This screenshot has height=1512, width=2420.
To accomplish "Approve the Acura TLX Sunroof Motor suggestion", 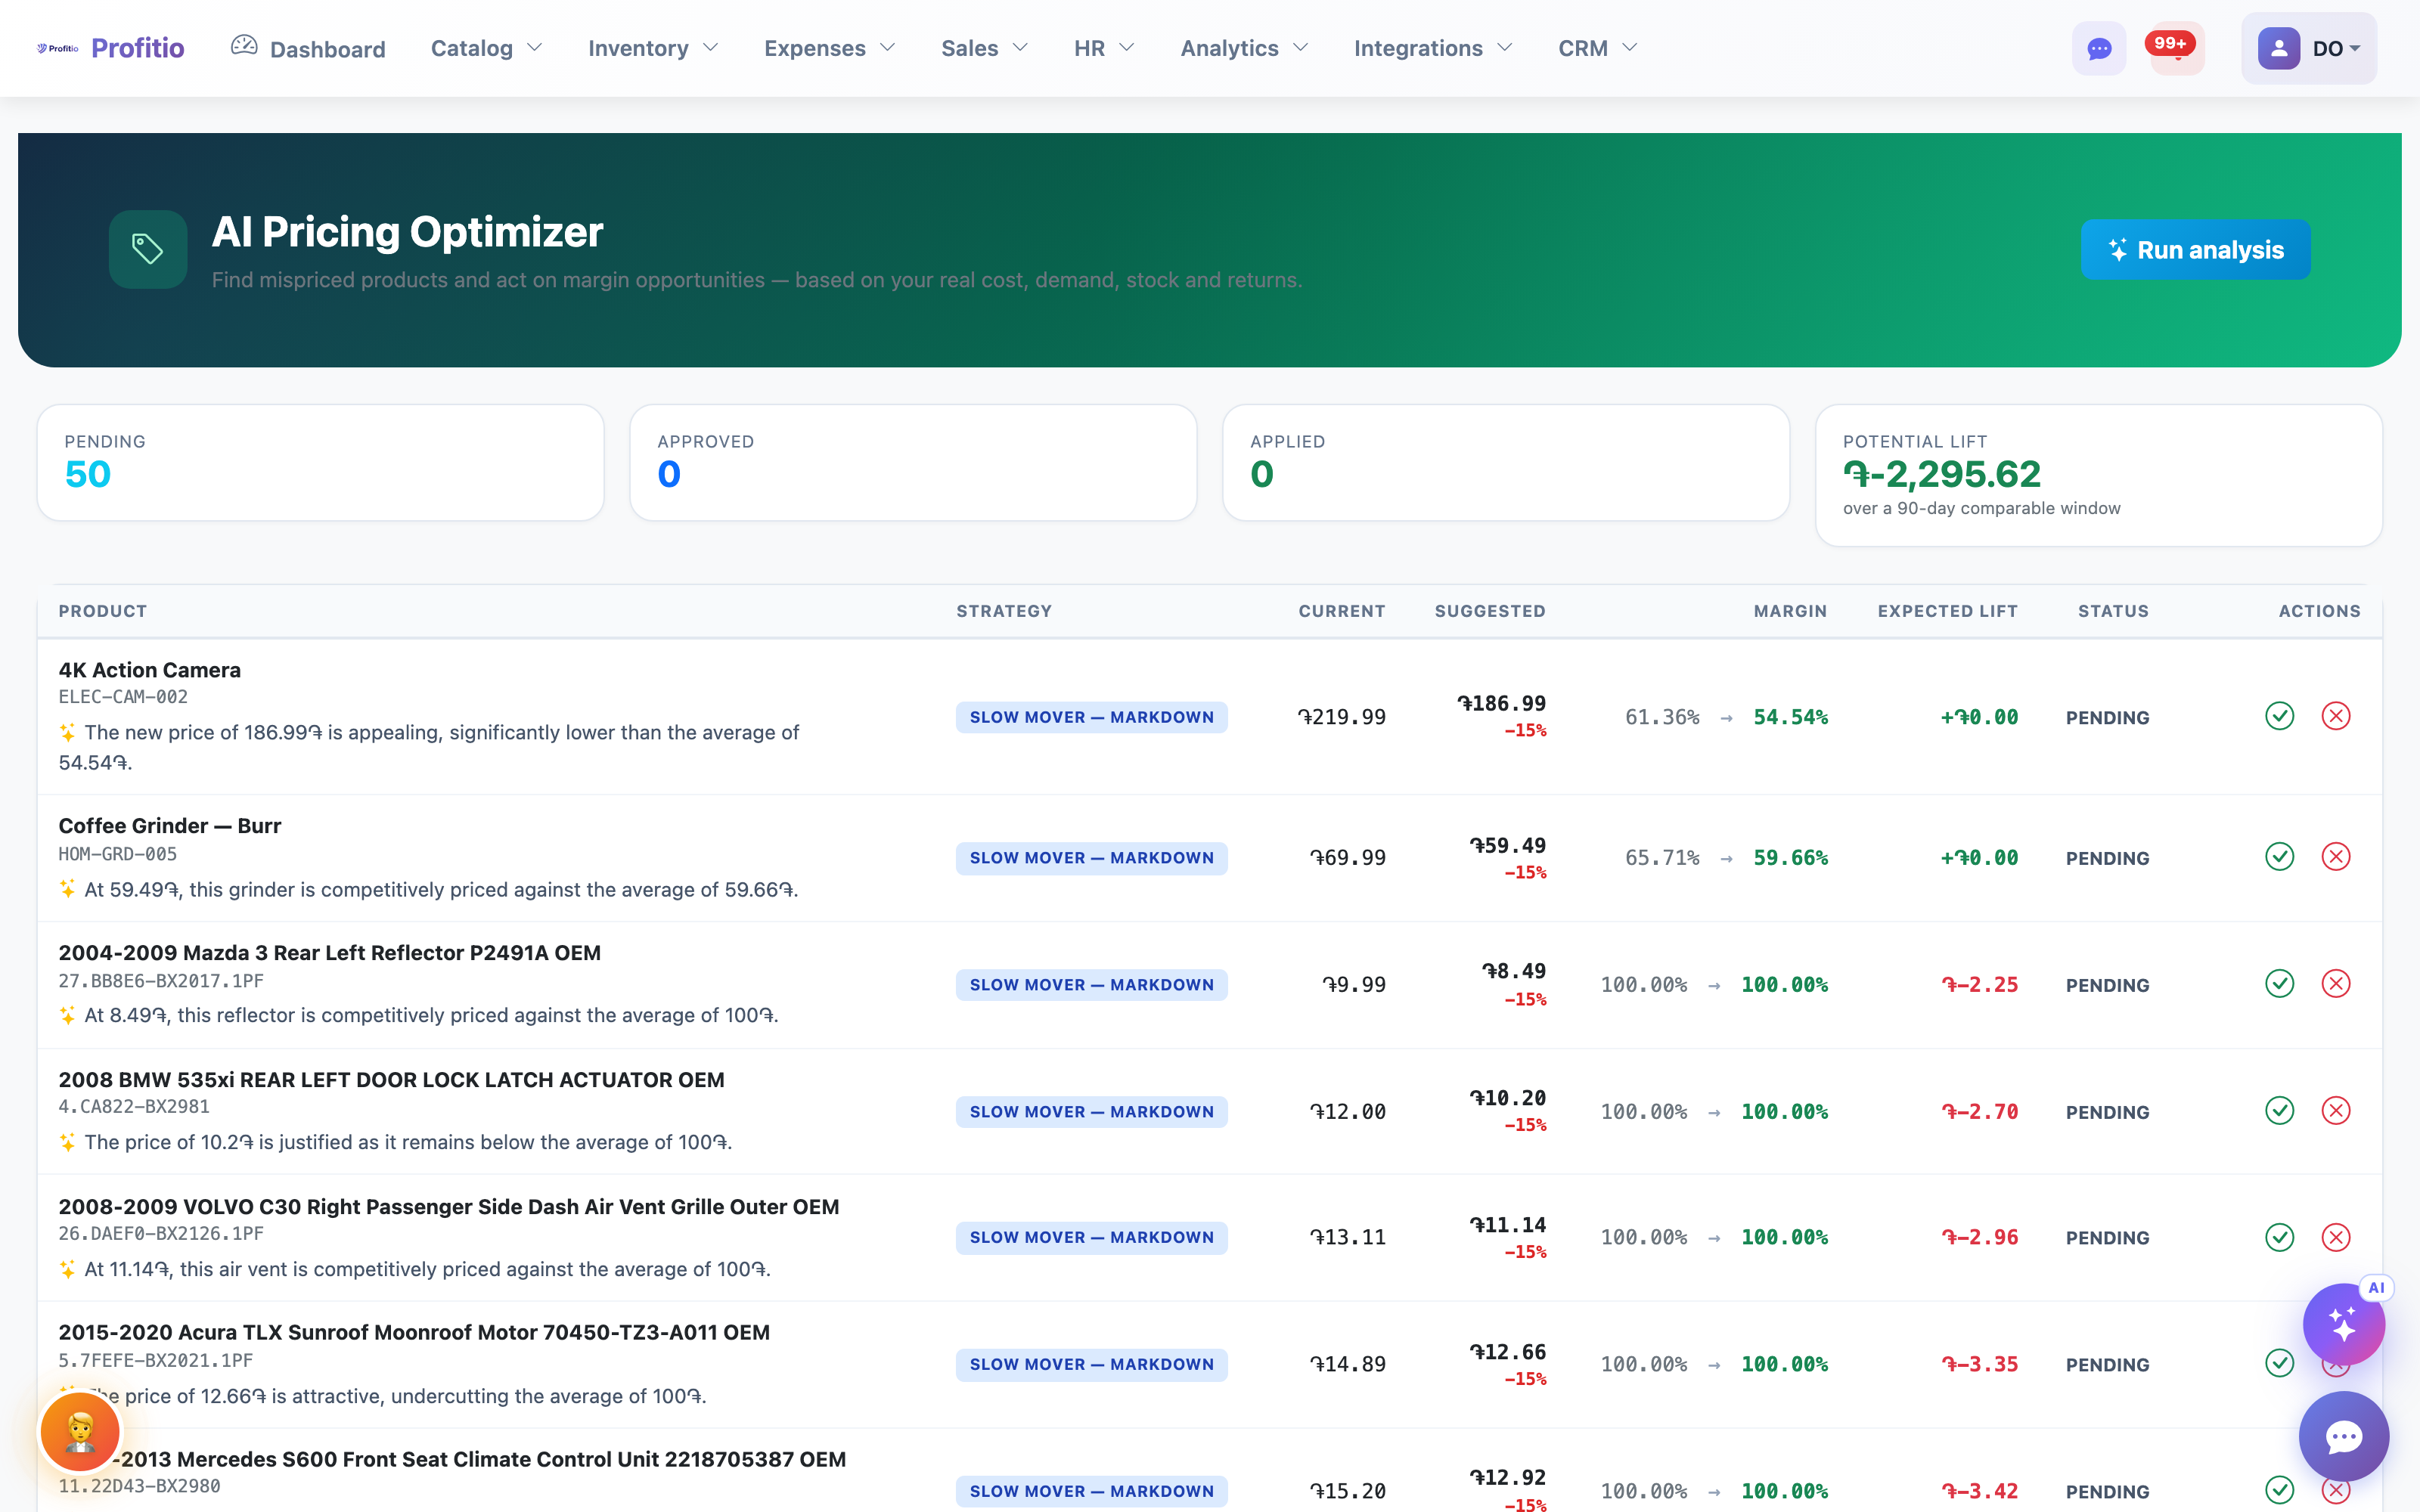I will coord(2279,1363).
